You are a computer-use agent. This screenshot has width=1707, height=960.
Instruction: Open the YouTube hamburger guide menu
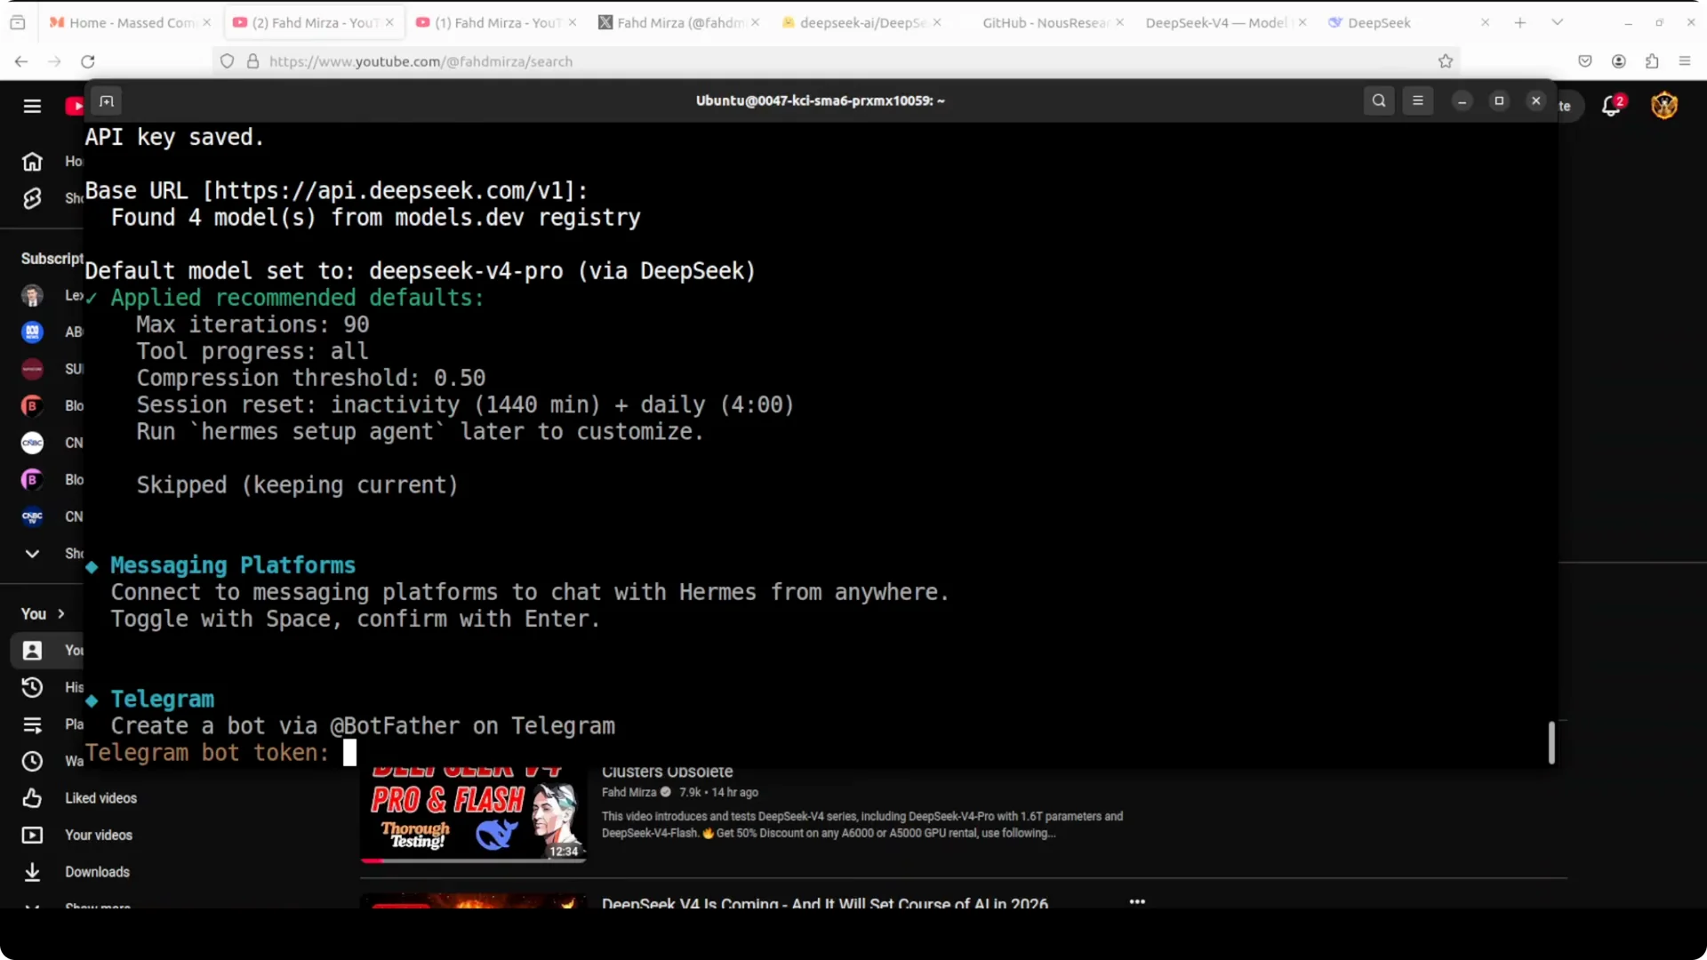32,106
